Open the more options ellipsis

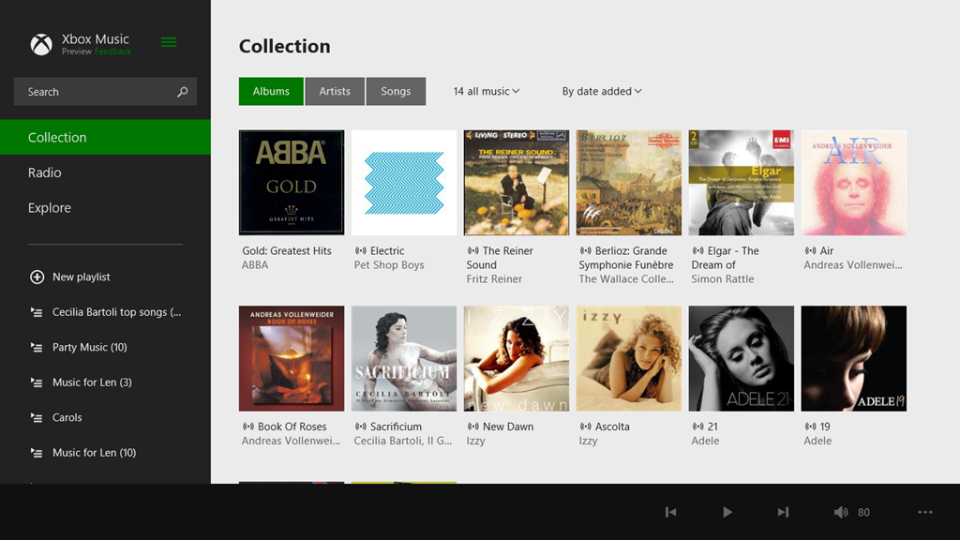pos(925,512)
